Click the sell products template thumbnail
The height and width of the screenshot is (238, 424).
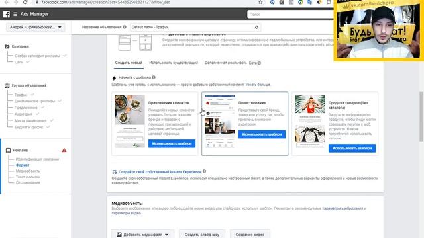click(x=310, y=121)
